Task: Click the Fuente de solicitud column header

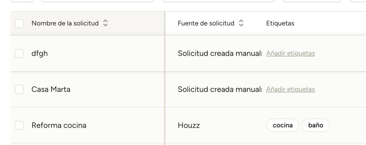Action: [x=206, y=23]
